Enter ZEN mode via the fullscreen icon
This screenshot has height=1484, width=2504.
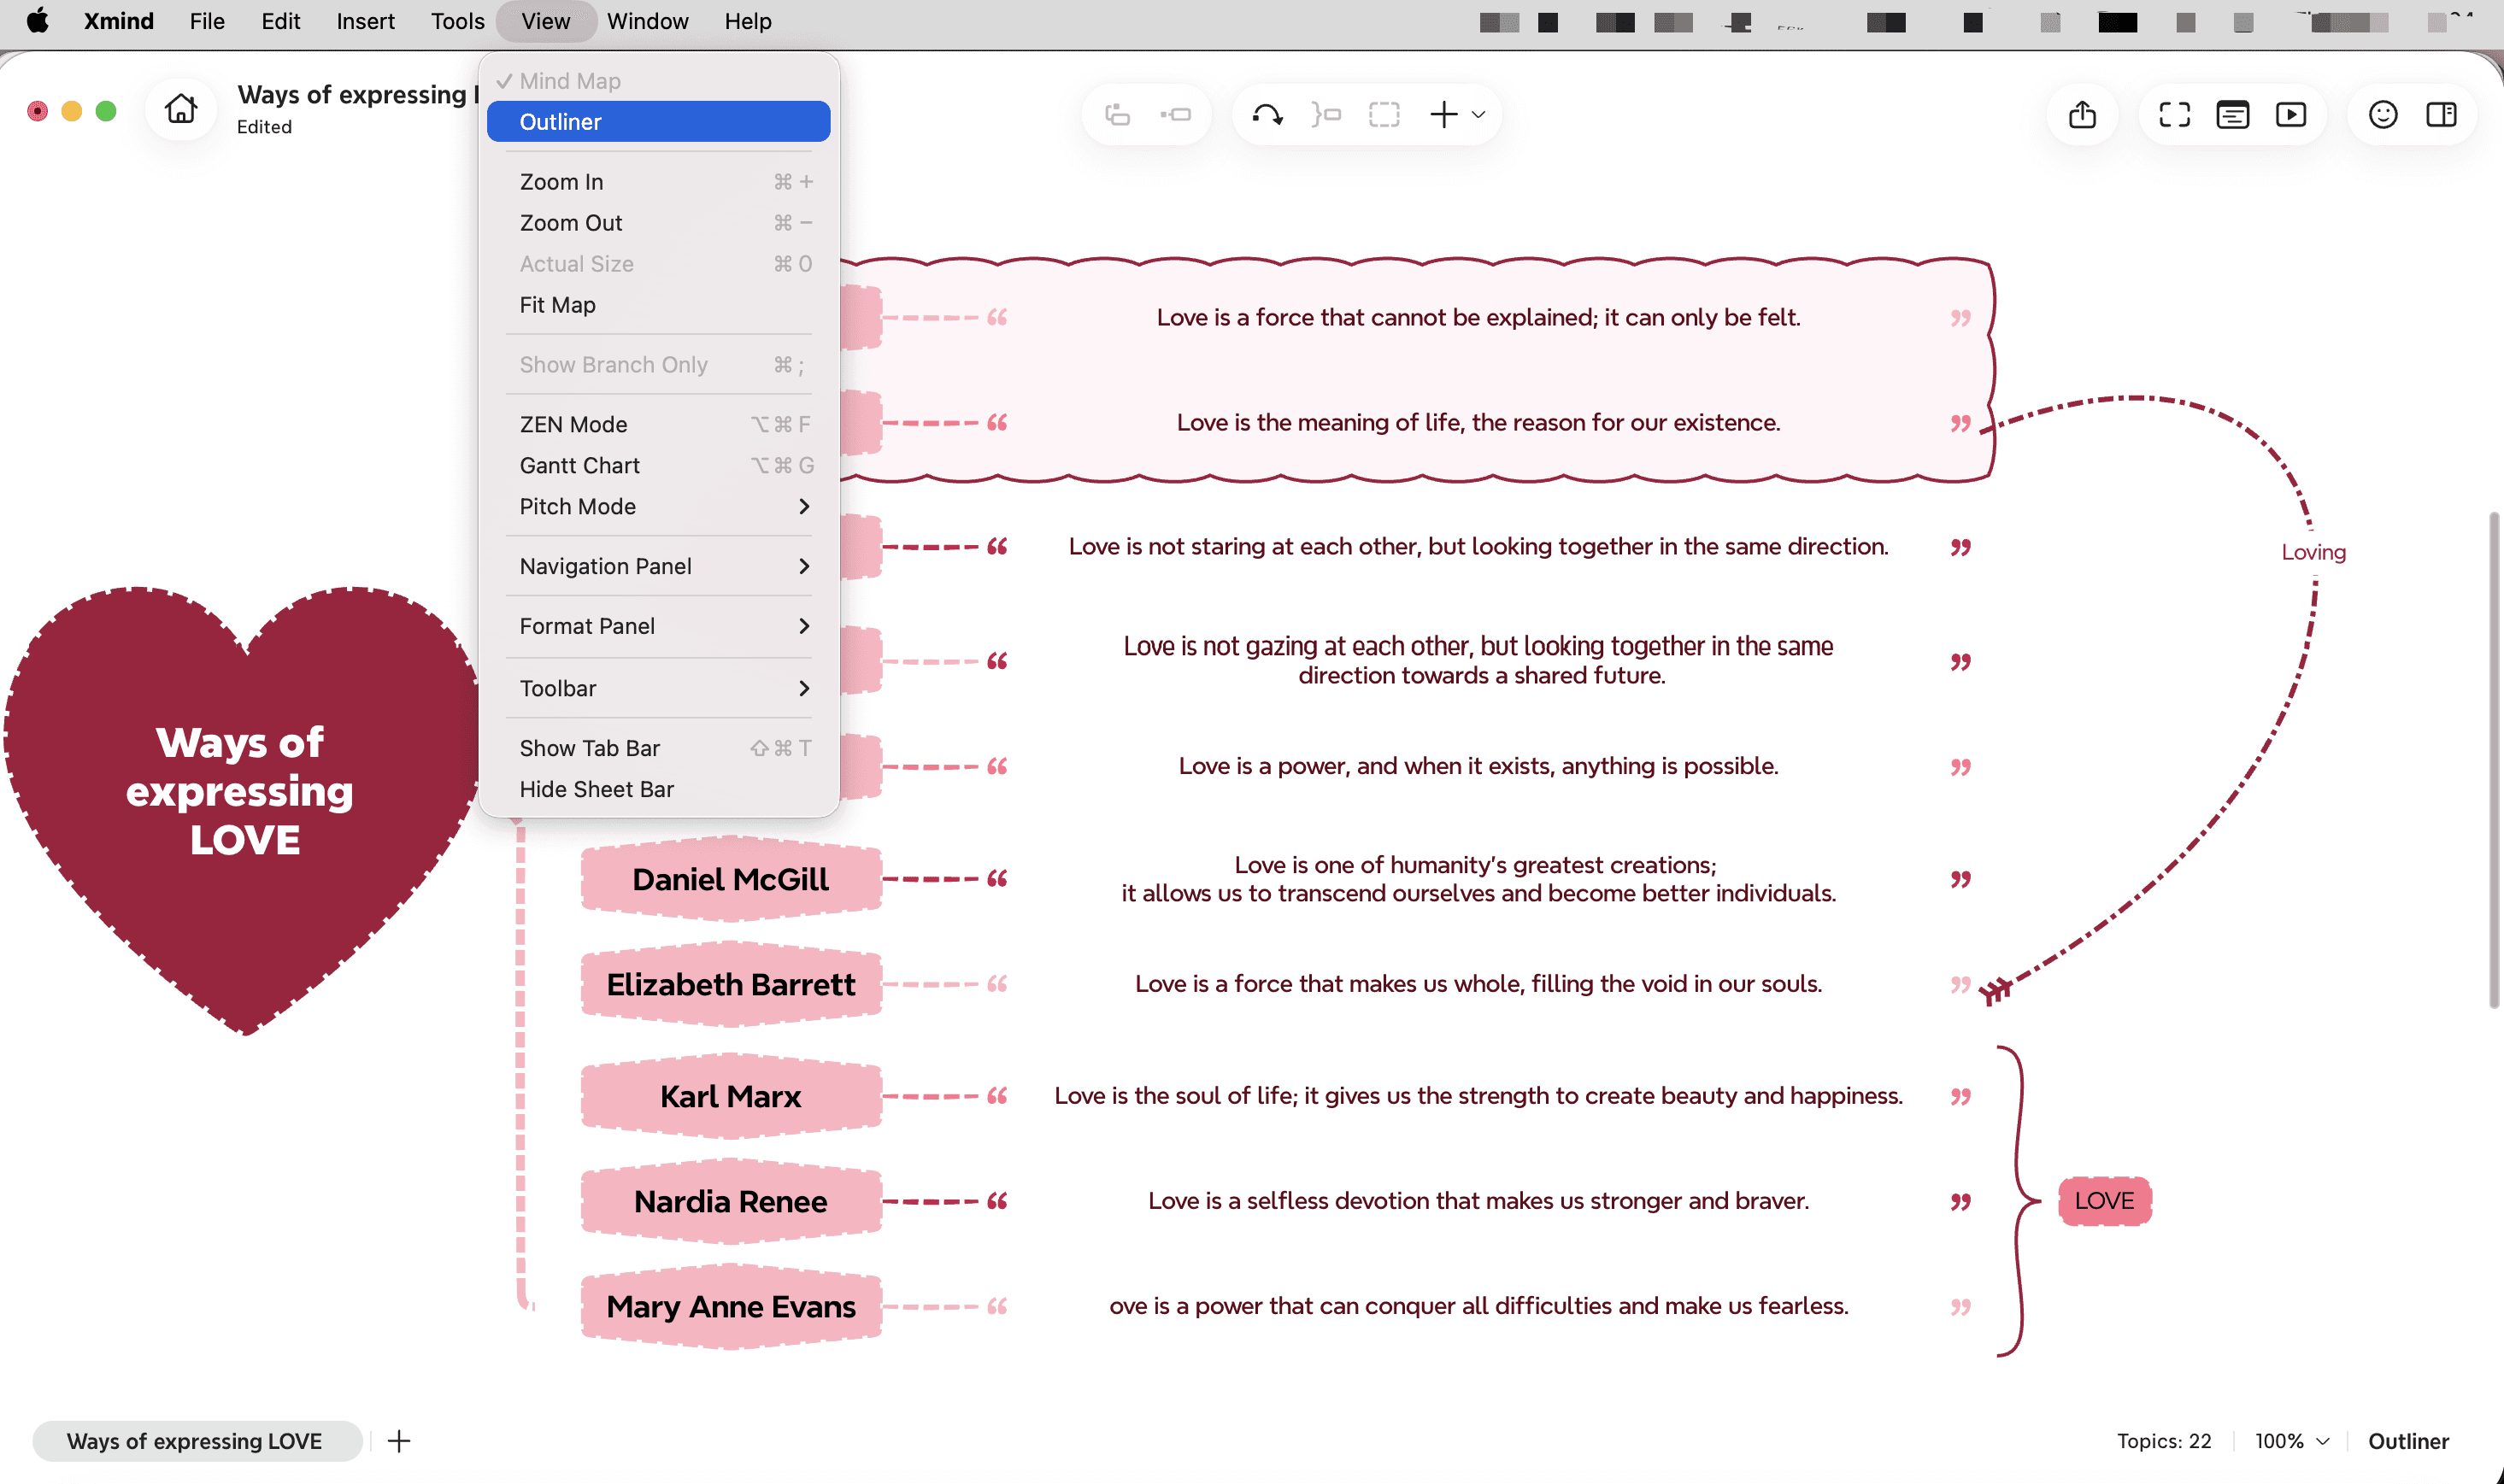tap(2174, 114)
